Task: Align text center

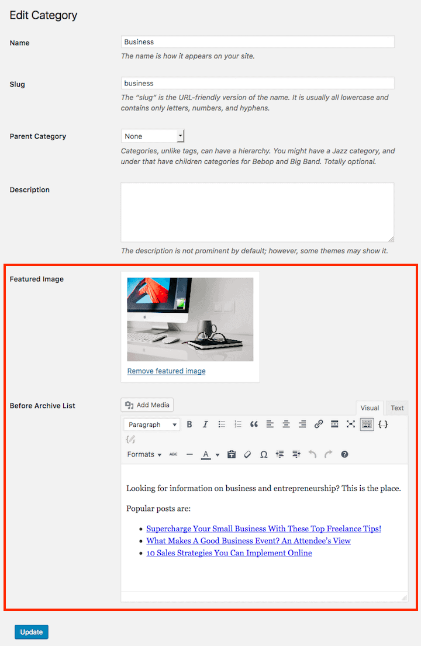Action: click(x=286, y=424)
